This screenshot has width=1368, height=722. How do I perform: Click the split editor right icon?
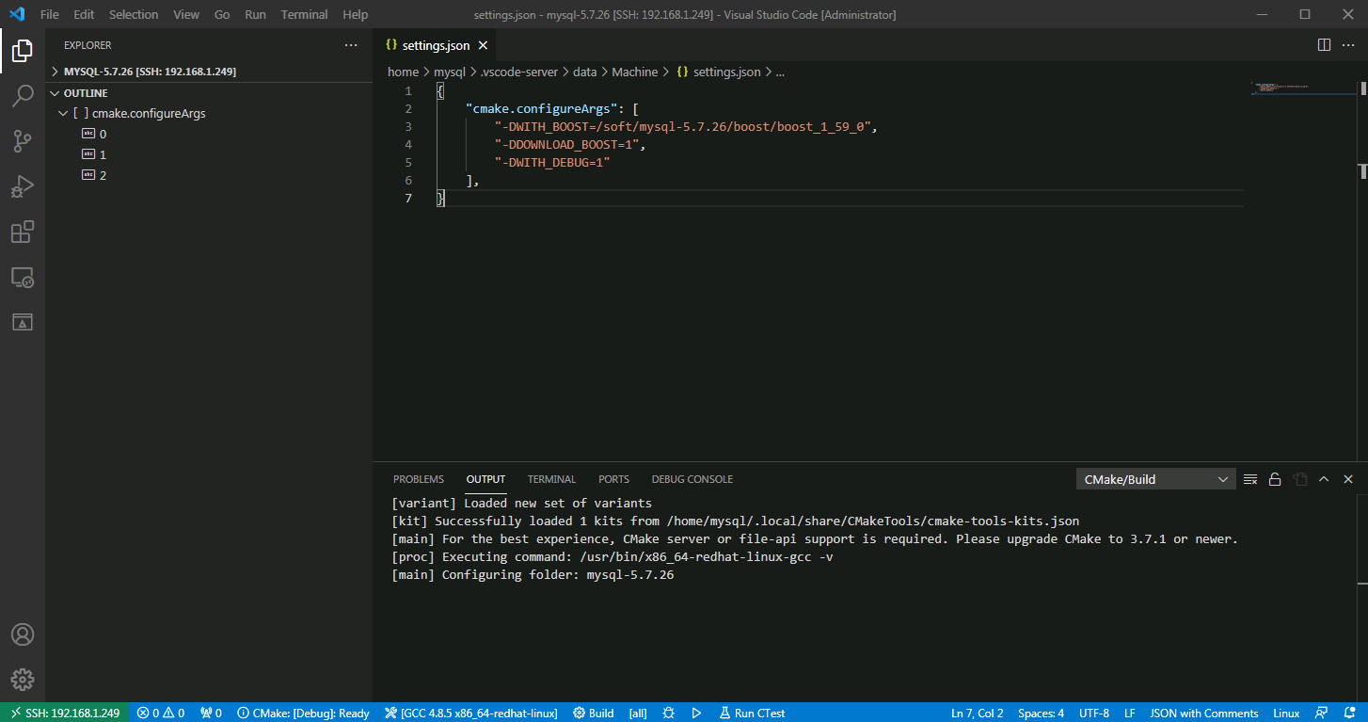click(1324, 45)
